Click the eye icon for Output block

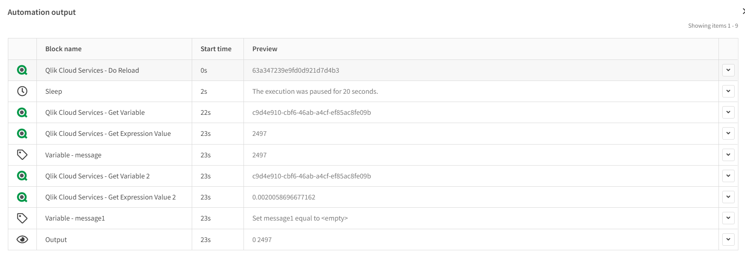coord(22,240)
